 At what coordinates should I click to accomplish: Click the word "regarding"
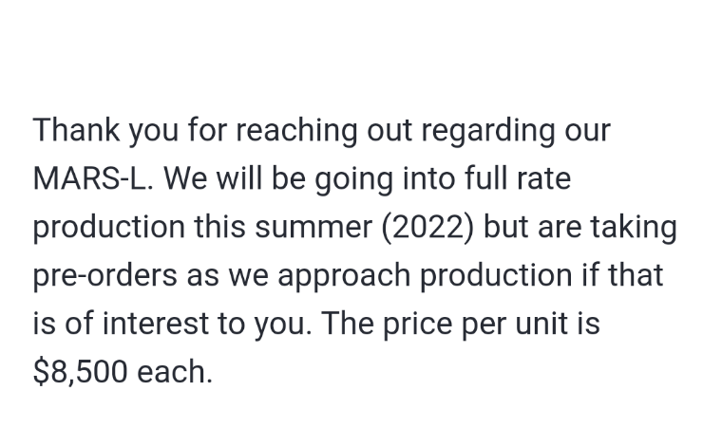[x=499, y=130]
